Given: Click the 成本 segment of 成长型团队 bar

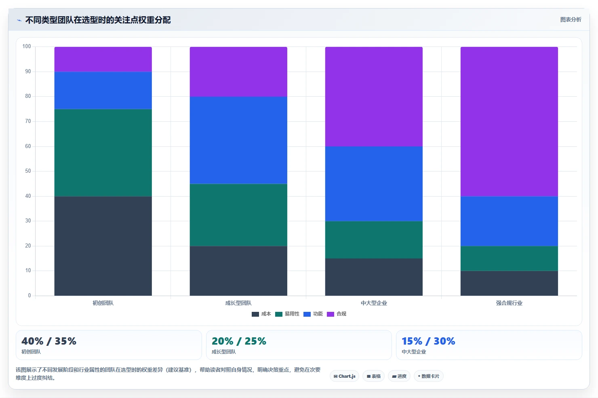Looking at the screenshot, I should tap(238, 271).
